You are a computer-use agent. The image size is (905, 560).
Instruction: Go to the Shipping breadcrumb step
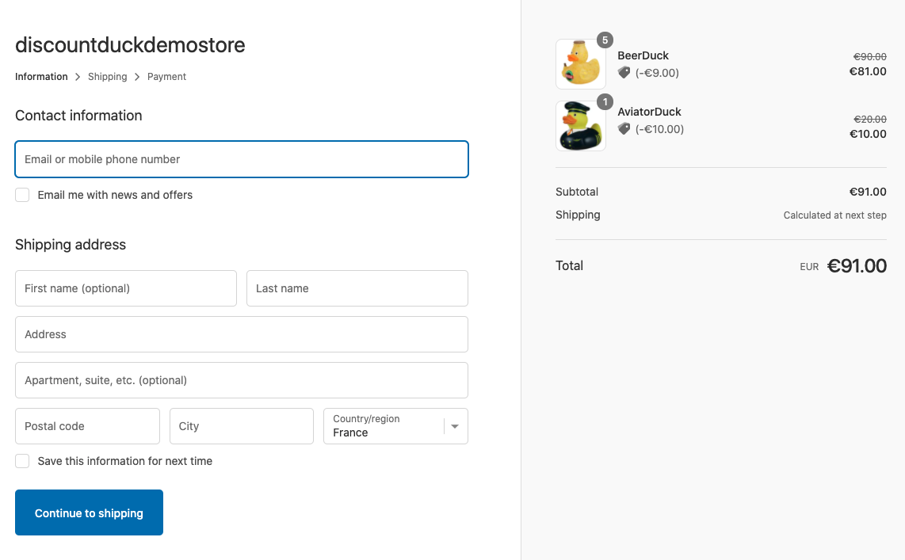tap(108, 77)
